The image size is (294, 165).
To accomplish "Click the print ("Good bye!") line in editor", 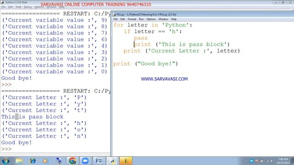I will [x=146, y=64].
